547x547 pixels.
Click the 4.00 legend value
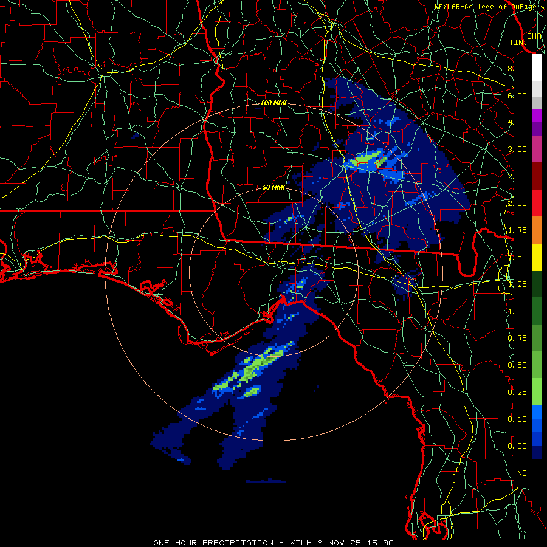517,122
